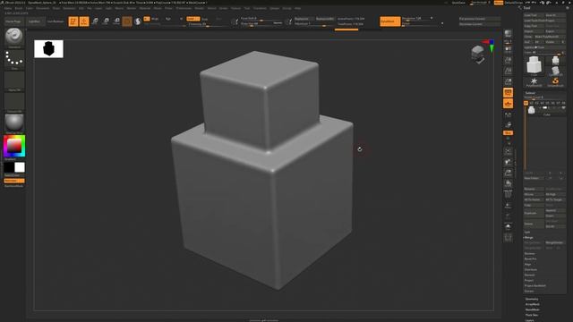Screen dimensions: 573x322
Task: Select the Scale mode icon
Action: [106, 21]
